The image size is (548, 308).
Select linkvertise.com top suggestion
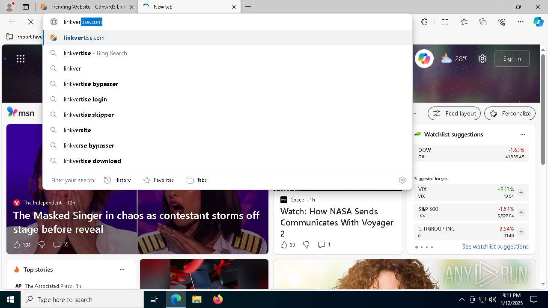click(227, 38)
